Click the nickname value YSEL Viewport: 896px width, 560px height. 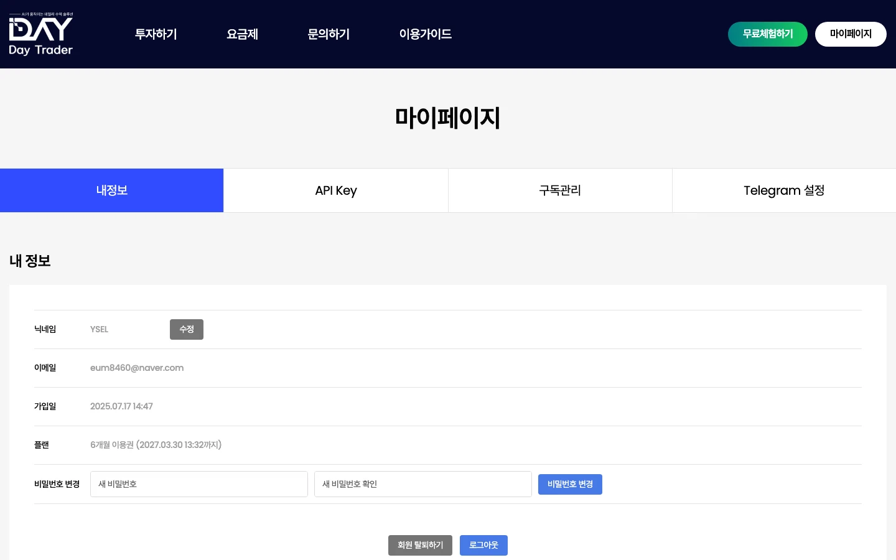click(x=99, y=329)
